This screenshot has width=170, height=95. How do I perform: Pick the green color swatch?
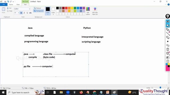coord(75,8)
